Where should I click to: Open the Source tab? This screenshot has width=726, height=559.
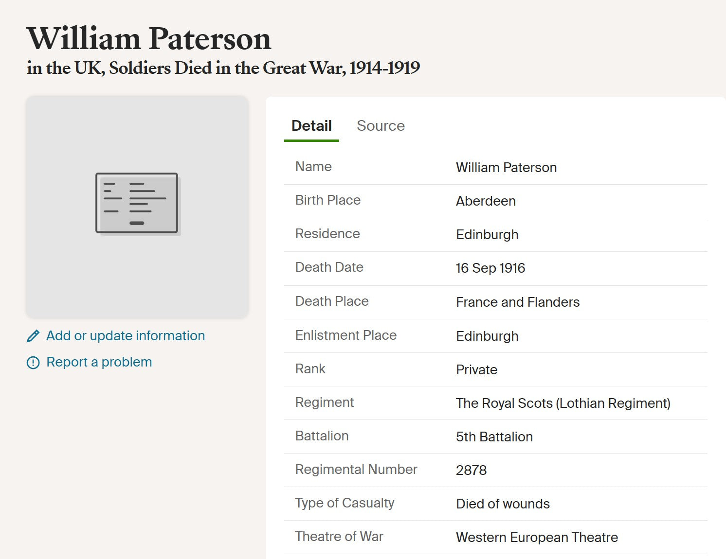tap(381, 126)
